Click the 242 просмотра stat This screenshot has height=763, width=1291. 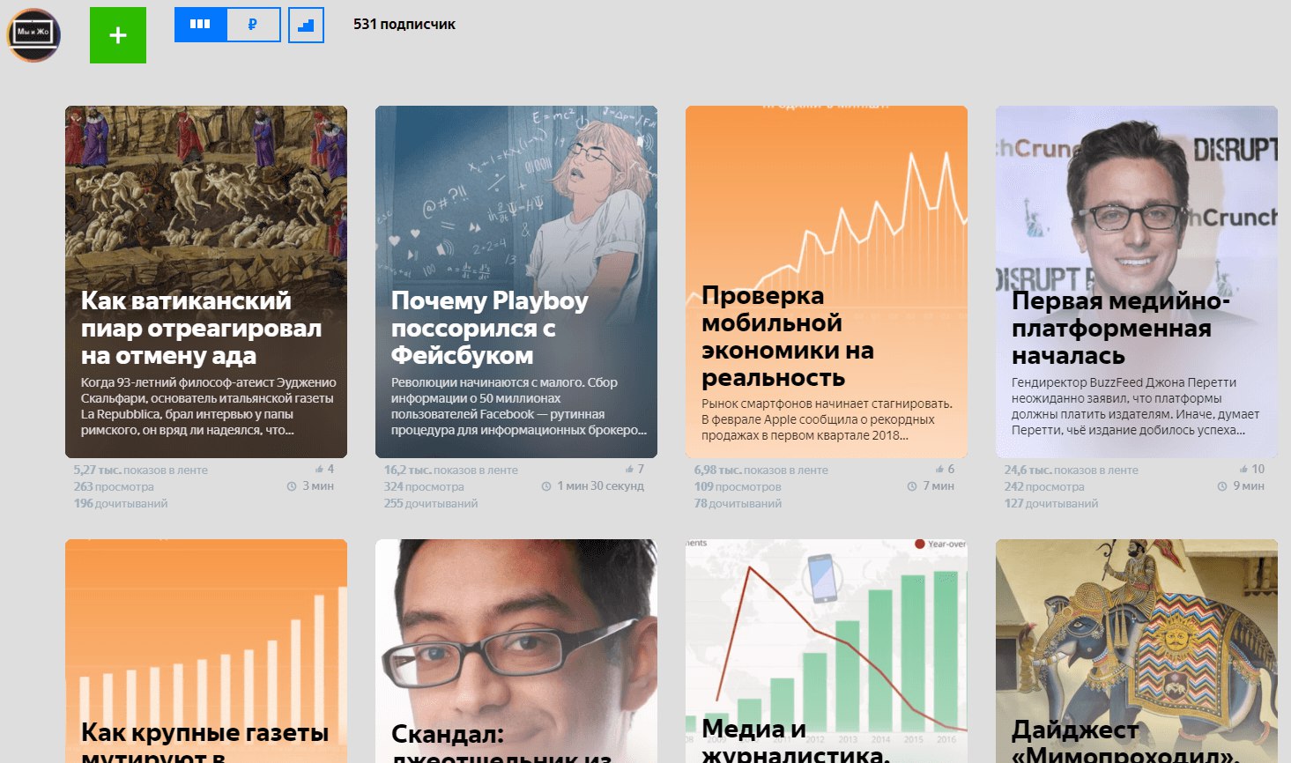point(1044,486)
